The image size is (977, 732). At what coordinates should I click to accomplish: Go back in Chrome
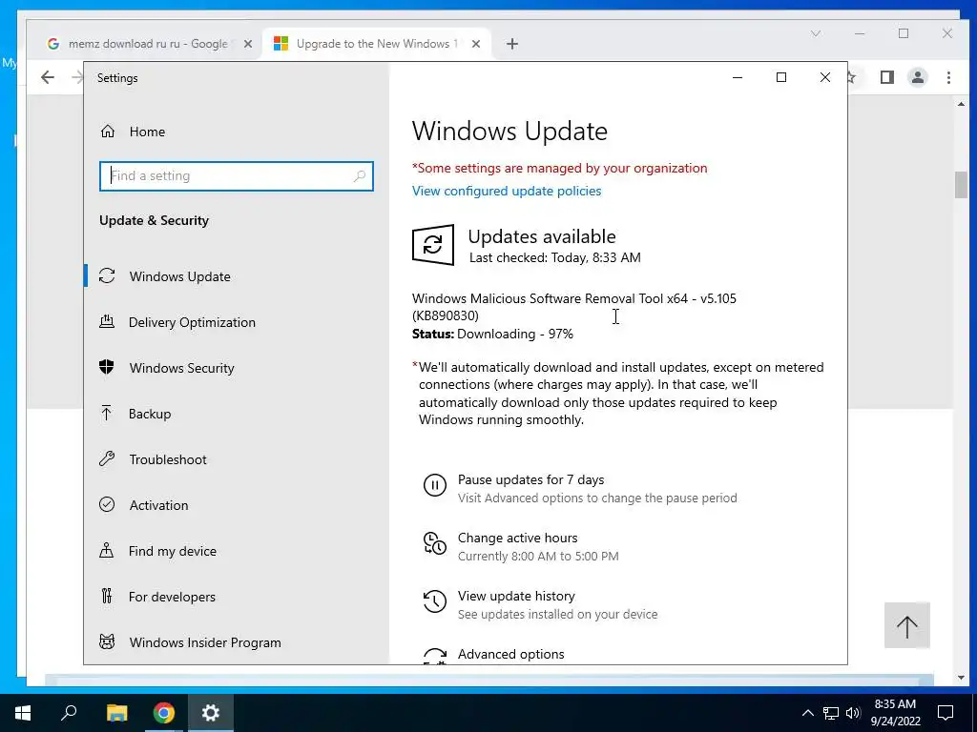pyautogui.click(x=48, y=77)
